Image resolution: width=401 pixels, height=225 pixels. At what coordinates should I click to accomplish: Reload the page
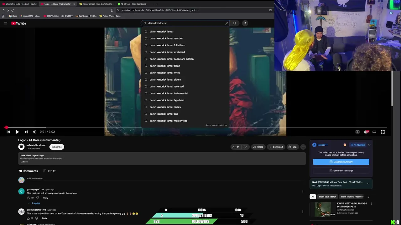coord(13,10)
